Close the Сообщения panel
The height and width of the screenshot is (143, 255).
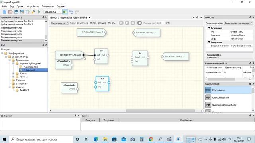tap(78, 116)
